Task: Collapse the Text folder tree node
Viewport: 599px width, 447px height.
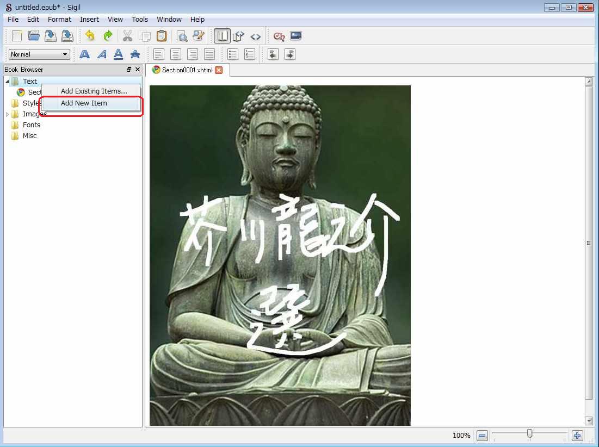Action: pos(8,82)
